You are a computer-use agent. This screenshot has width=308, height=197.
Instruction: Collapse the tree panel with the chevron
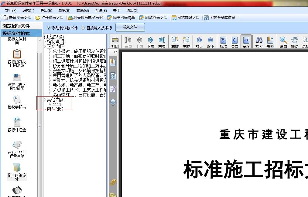click(116, 52)
